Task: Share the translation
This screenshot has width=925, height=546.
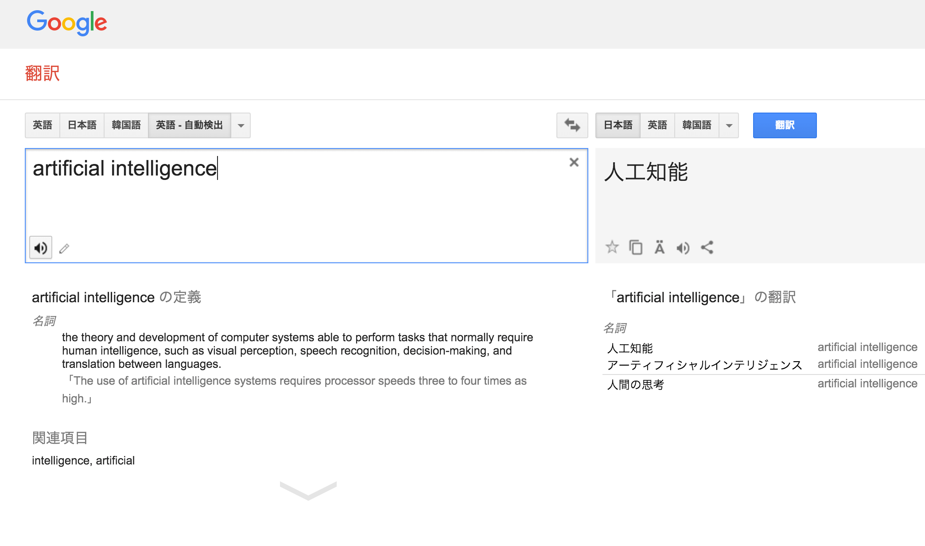Action: pyautogui.click(x=707, y=247)
